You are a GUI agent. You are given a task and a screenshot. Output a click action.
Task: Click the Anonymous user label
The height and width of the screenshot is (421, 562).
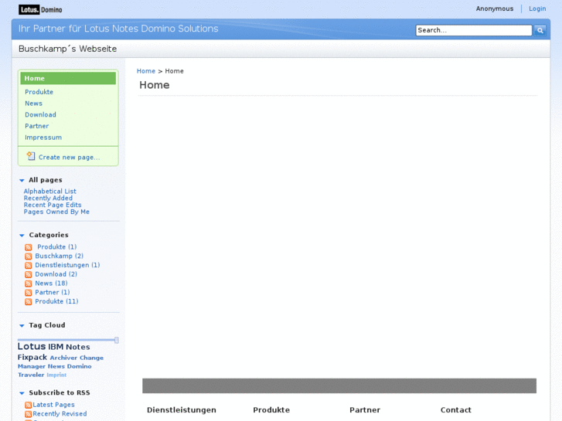click(x=495, y=8)
